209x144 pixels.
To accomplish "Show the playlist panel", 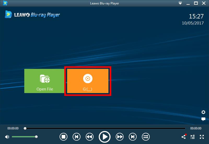I will 193,137.
